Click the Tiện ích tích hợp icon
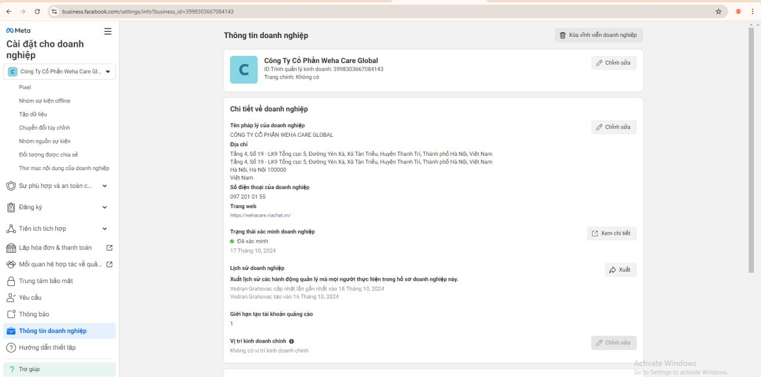This screenshot has width=761, height=377. point(11,229)
